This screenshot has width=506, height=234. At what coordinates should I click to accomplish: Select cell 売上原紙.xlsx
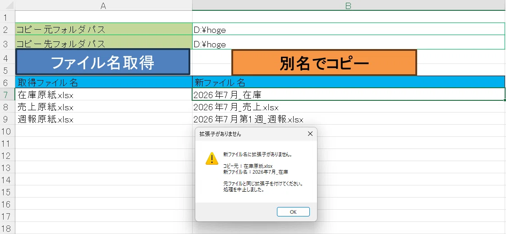104,107
